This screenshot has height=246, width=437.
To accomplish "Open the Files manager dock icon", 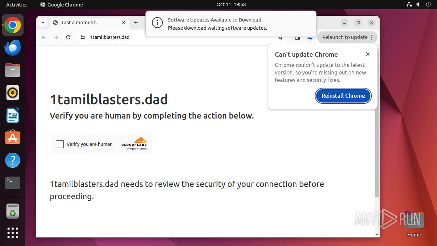I will 13,70.
